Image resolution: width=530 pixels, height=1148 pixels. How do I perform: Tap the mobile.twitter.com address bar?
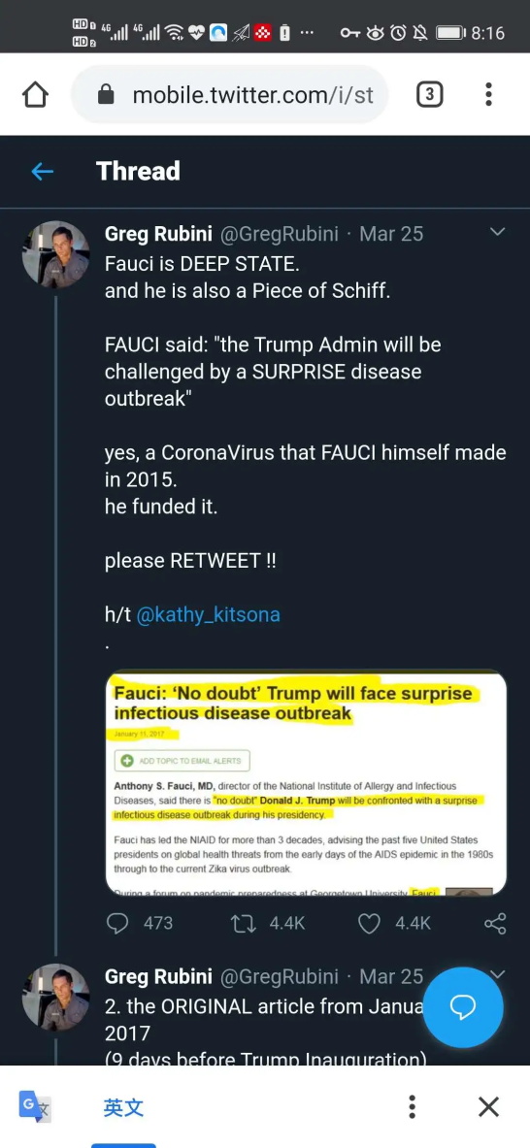pyautogui.click(x=230, y=94)
